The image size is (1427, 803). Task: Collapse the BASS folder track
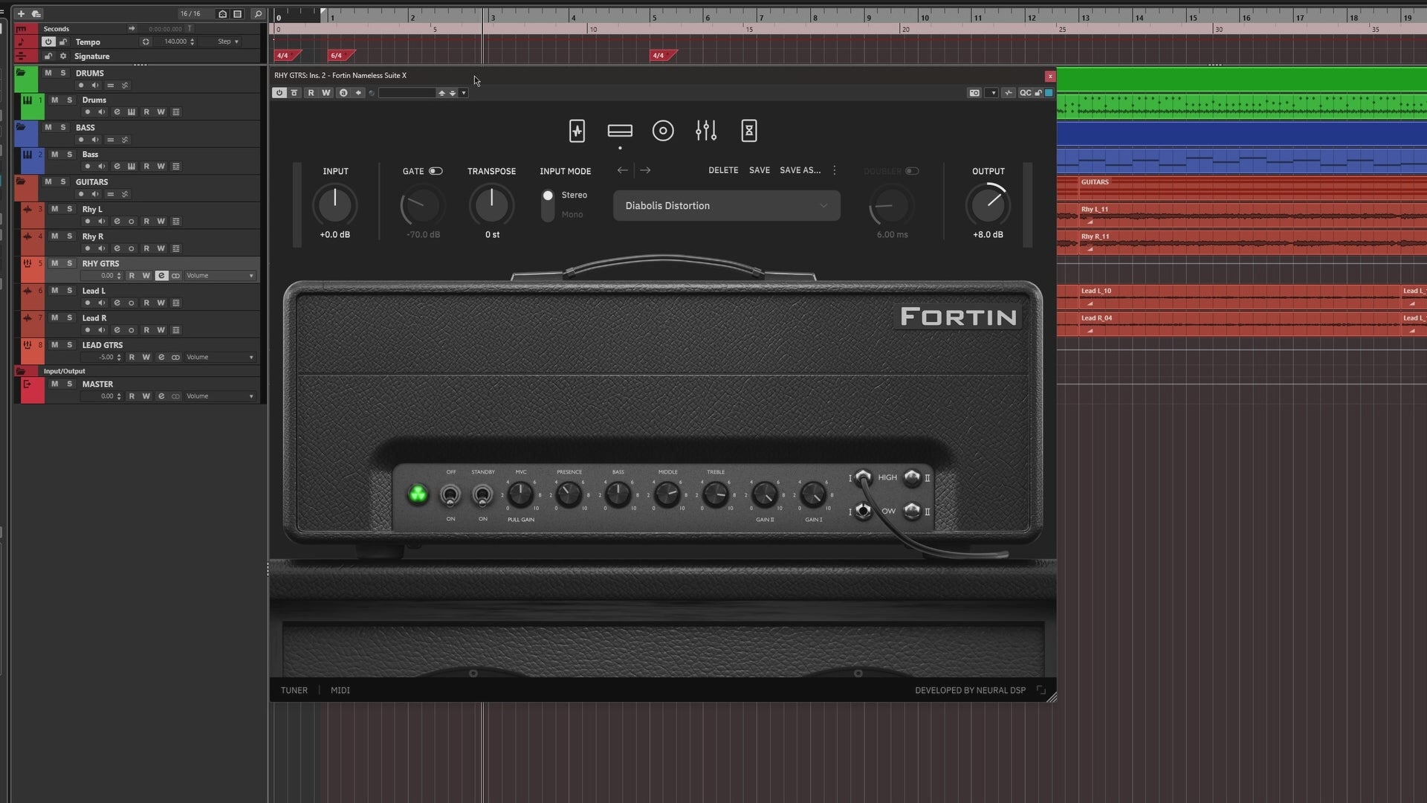[x=21, y=127]
